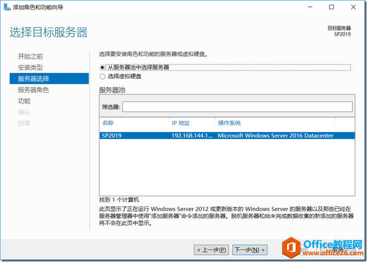
Task: Open the 服务器角色 wizard step
Action: pos(33,90)
